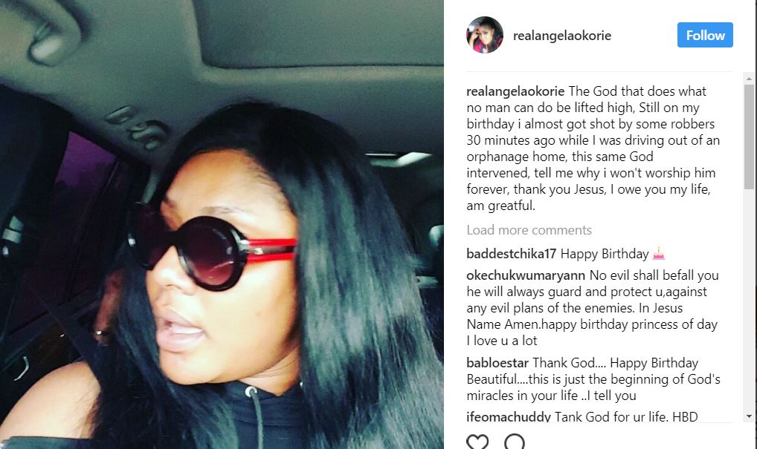This screenshot has width=757, height=449.
Task: Visit okechukwumaryann's profile from comment
Action: 526,275
